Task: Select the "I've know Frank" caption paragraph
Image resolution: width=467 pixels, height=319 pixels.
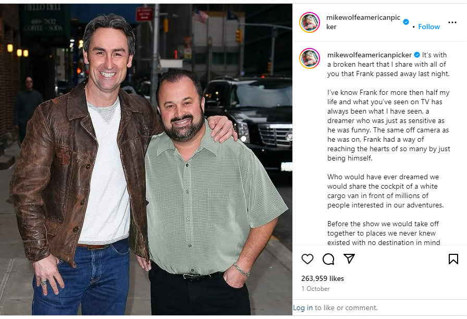Action: point(389,125)
